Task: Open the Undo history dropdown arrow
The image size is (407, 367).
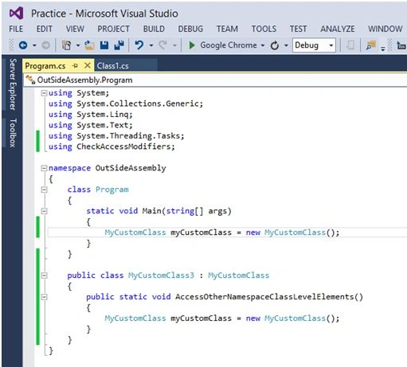Action: [151, 45]
